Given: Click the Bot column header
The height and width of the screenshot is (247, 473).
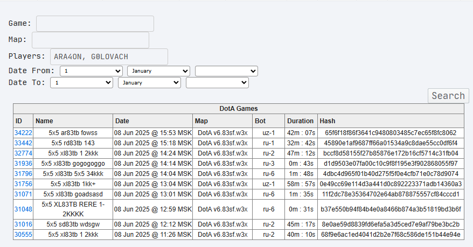Looking at the screenshot, I should pos(268,121).
